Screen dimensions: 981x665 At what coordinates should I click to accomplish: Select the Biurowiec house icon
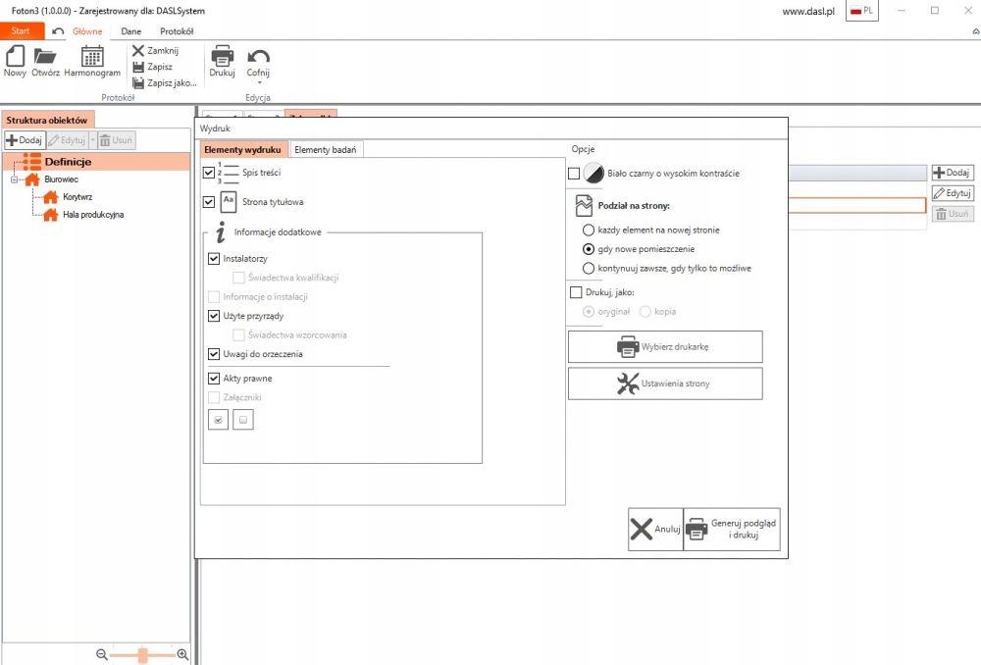tap(32, 179)
